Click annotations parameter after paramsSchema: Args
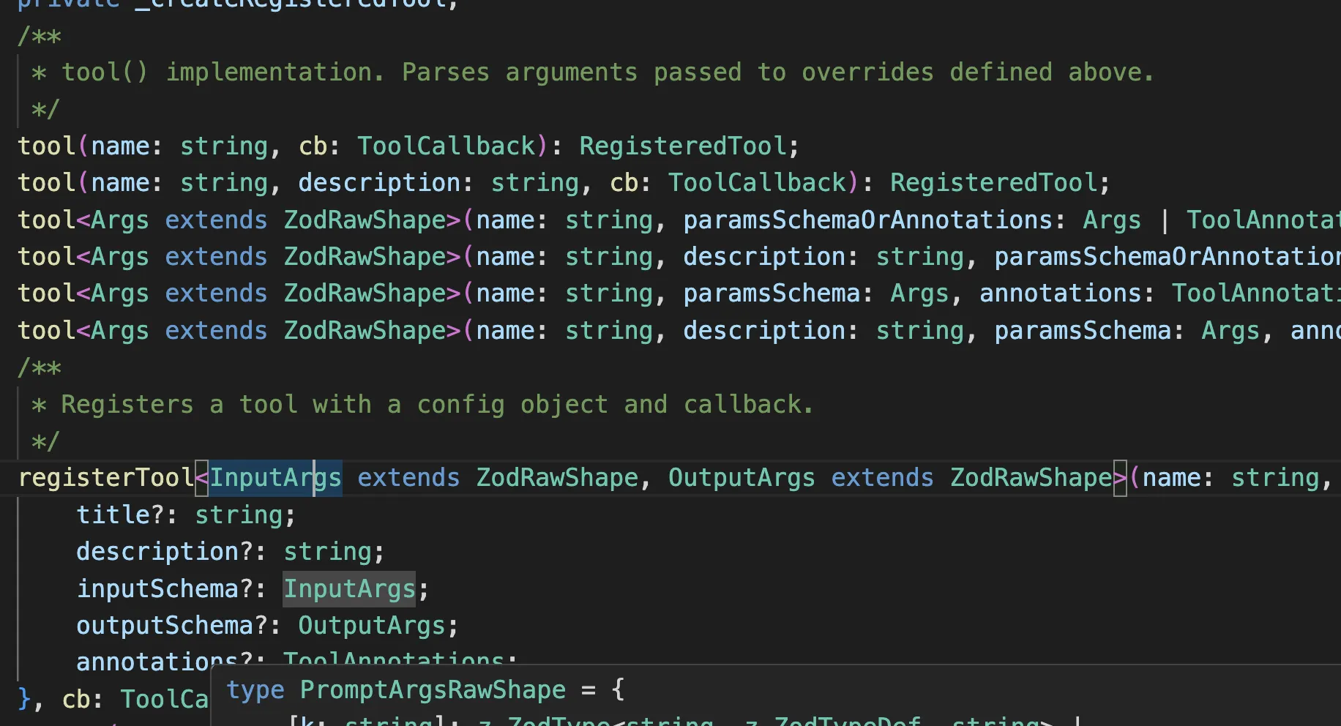 tap(1060, 293)
